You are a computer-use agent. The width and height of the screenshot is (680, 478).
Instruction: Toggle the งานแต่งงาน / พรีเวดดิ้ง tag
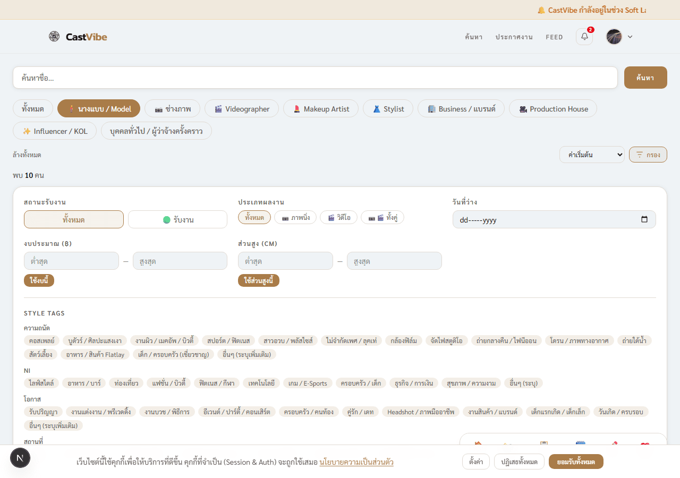pos(101,412)
